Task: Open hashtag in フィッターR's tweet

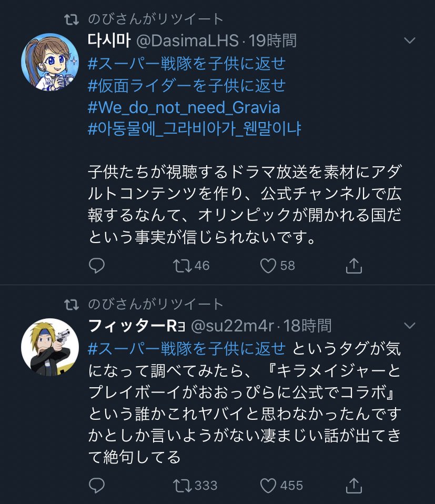Action: pyautogui.click(x=187, y=349)
